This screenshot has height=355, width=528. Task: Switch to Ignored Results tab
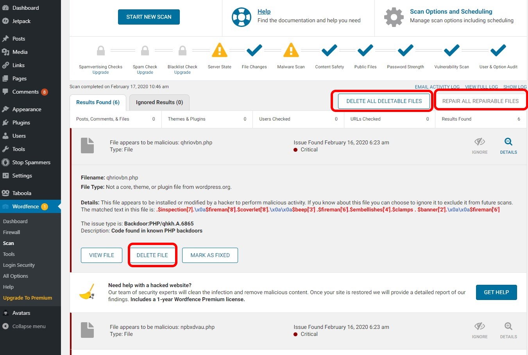(159, 102)
